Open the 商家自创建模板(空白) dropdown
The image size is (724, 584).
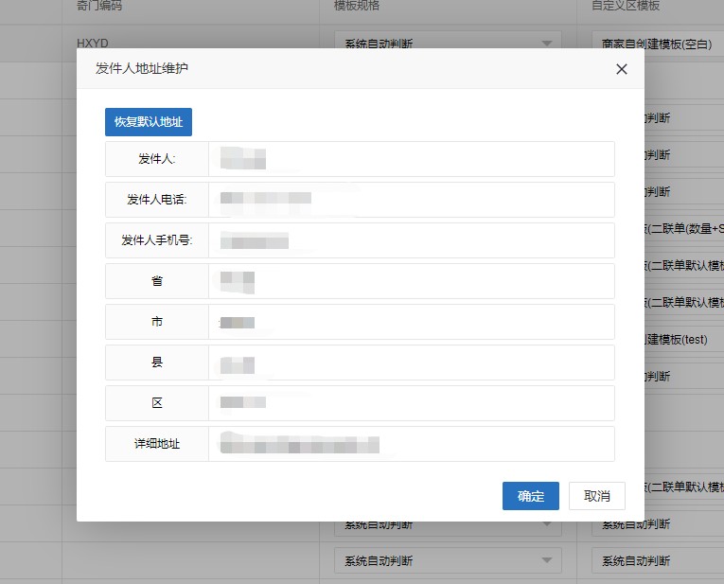coord(658,44)
